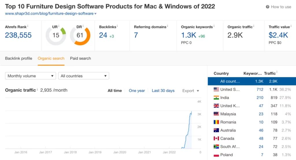Click the India country name
This screenshot has height=160, width=296.
[x=225, y=98]
